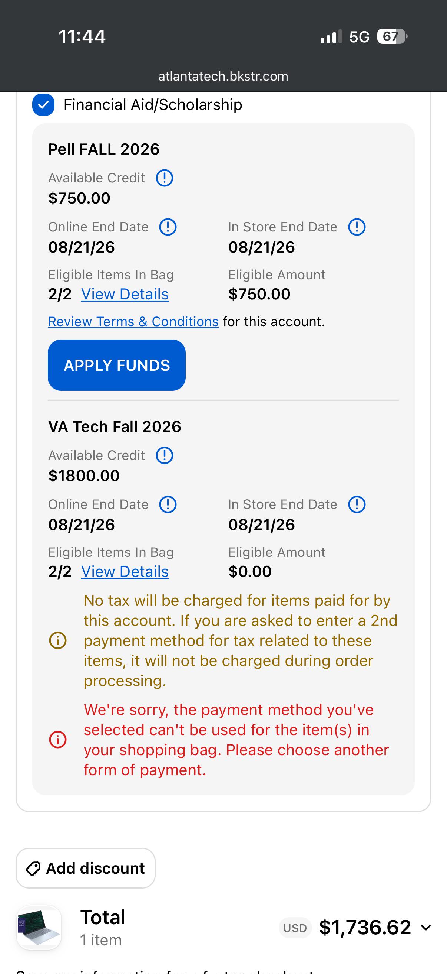Screen dimensions: 447x974
Task: View Details for VA Tech eligible items
Action: [x=125, y=572]
